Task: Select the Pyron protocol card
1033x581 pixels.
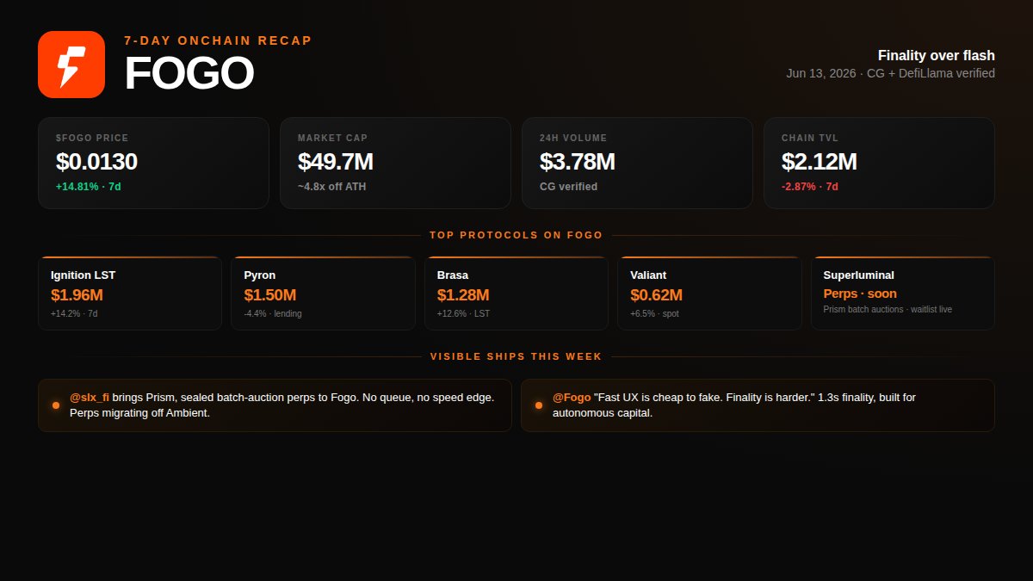Action: tap(323, 294)
